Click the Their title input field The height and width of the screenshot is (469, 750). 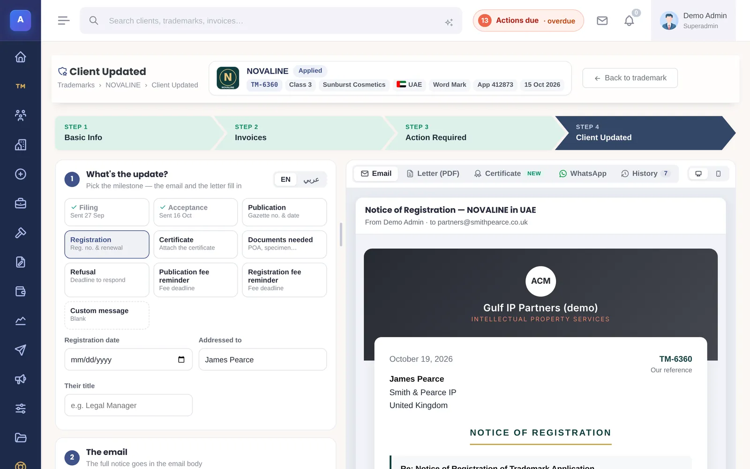coord(128,405)
